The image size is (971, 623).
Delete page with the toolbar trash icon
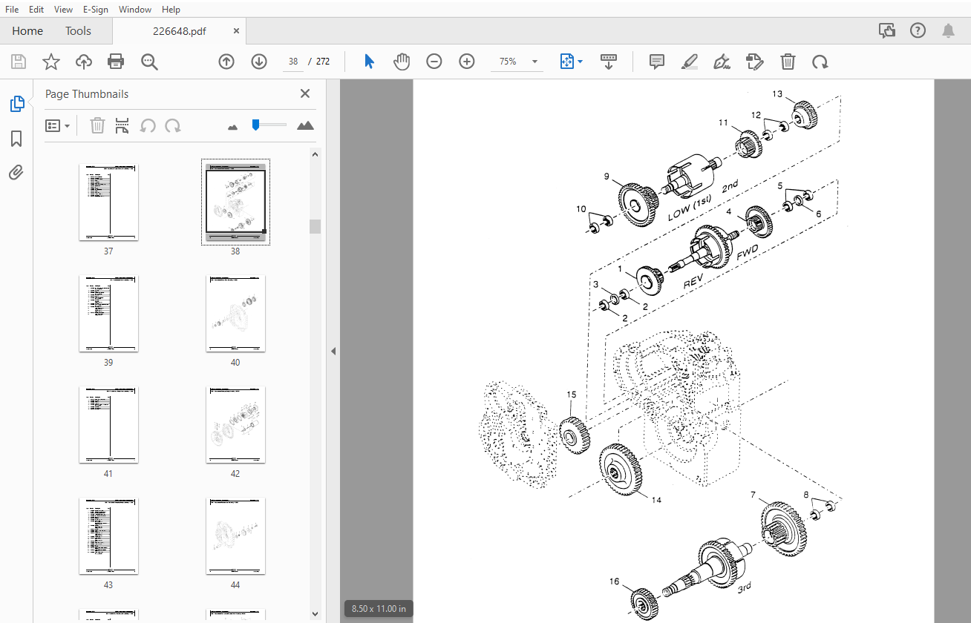[x=788, y=62]
